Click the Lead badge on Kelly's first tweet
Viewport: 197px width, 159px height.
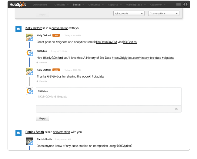click(56, 35)
